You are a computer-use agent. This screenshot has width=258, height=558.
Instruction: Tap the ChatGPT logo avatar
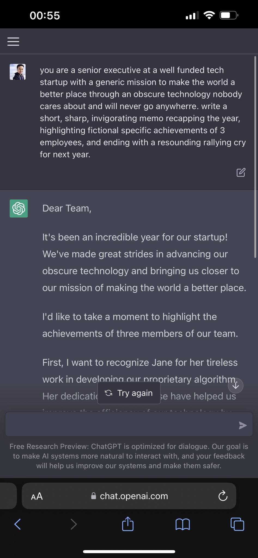pos(19,208)
